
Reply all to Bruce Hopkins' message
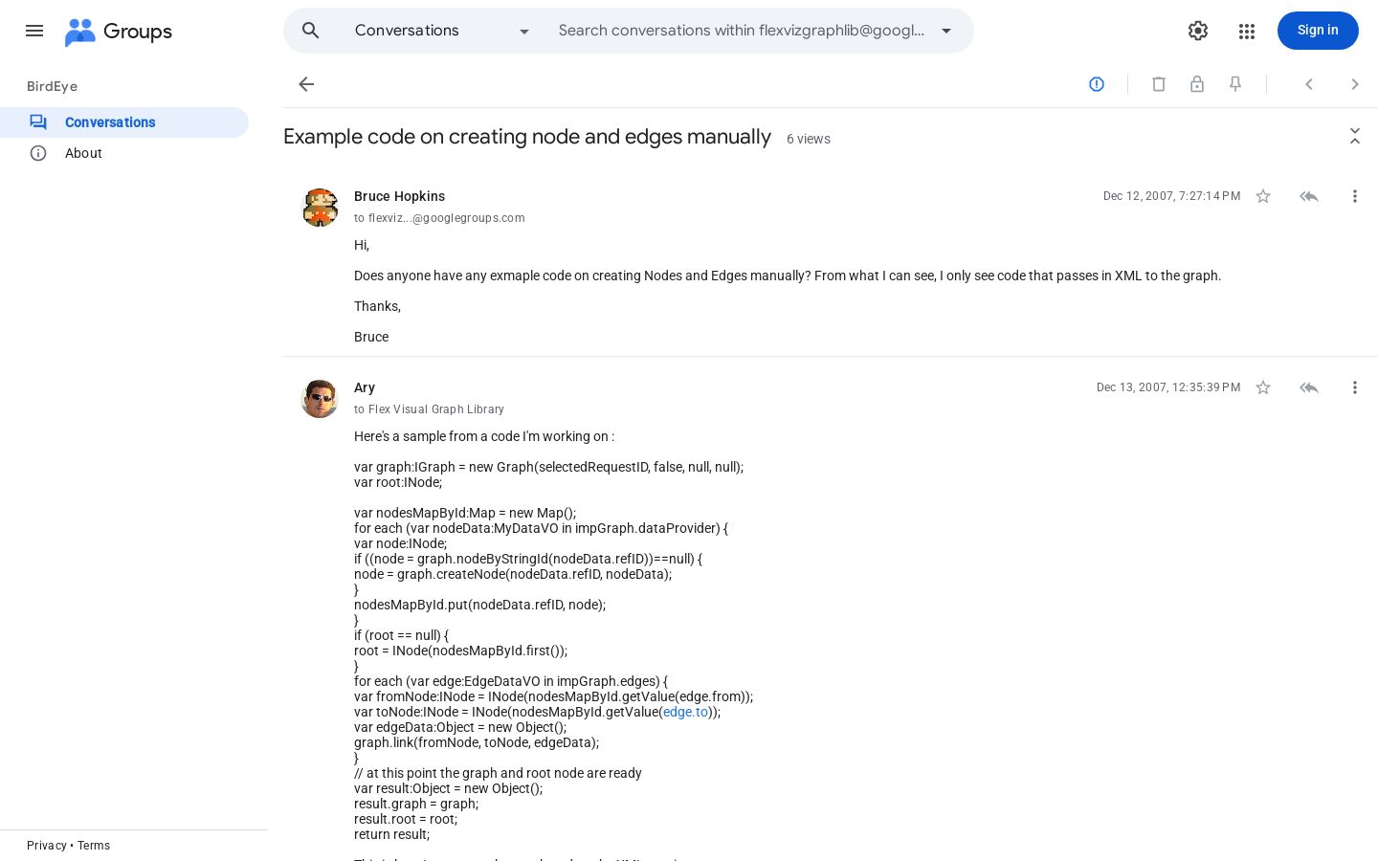tap(1309, 196)
